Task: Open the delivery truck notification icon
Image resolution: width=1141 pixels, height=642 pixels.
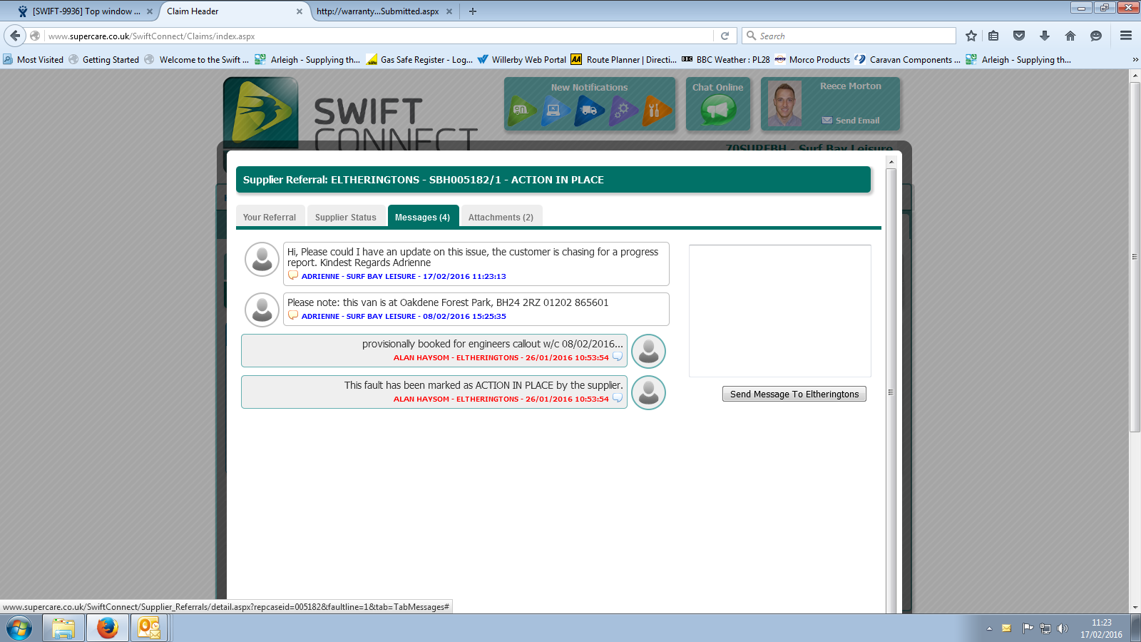Action: [x=589, y=111]
